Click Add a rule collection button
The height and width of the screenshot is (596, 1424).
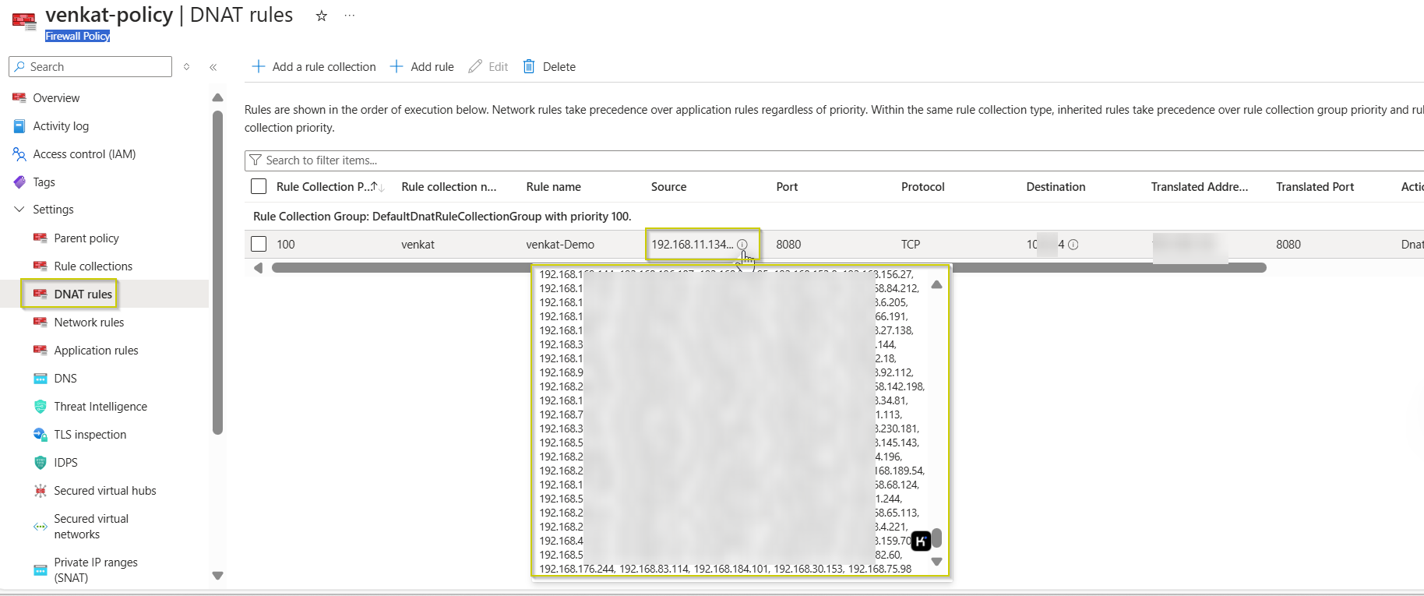314,67
